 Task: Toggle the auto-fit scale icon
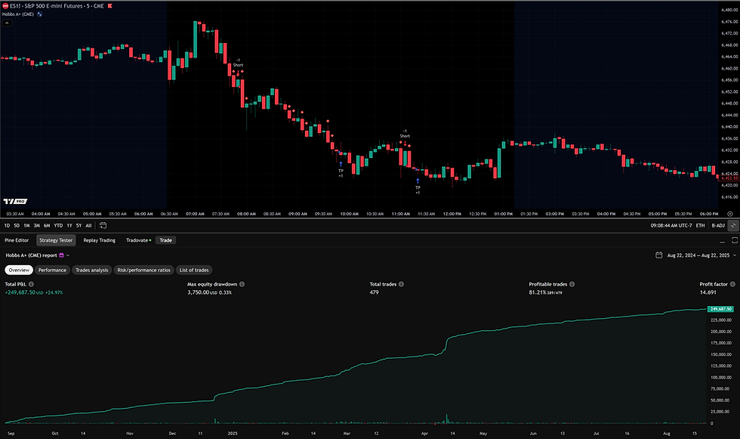coord(733,226)
